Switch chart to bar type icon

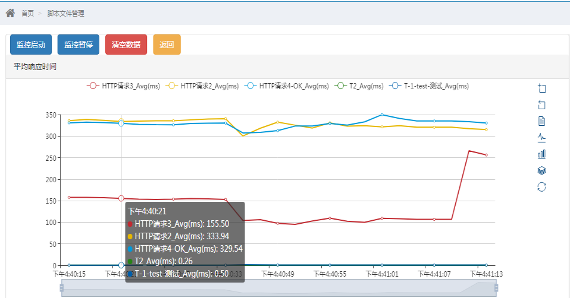click(x=541, y=154)
